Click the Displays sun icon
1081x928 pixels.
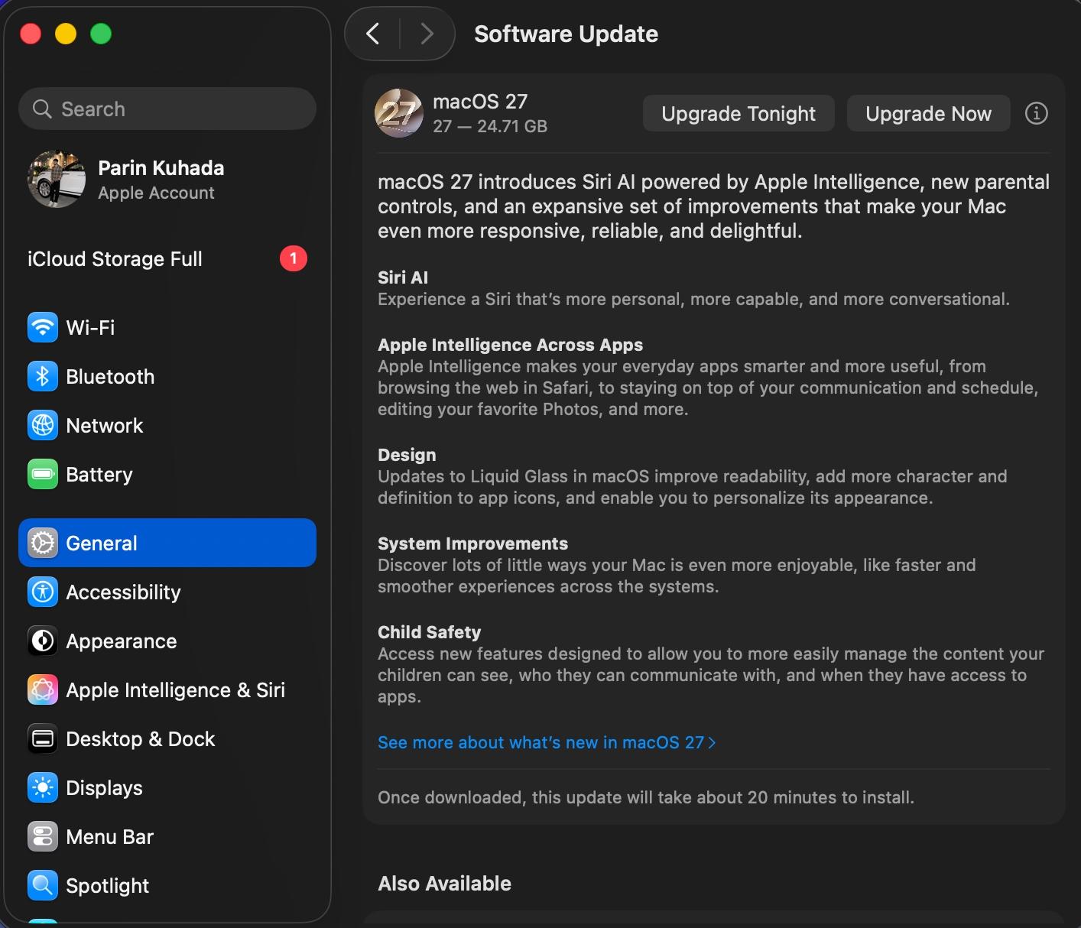click(43, 788)
